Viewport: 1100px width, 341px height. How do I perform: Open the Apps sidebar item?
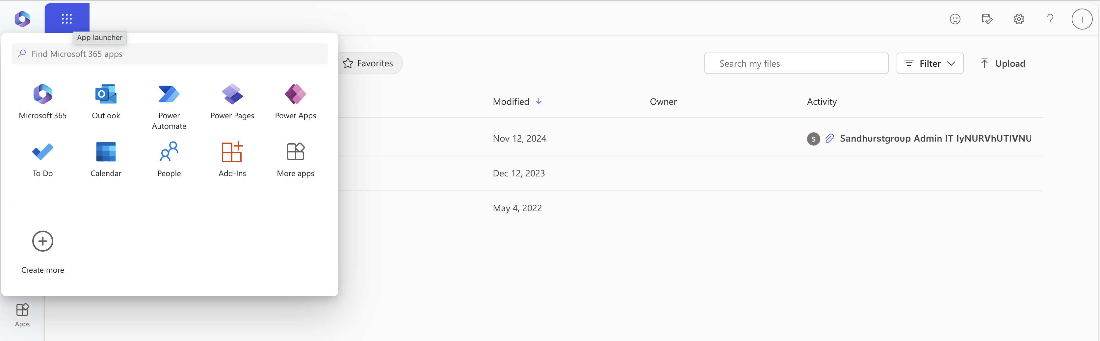coord(22,315)
